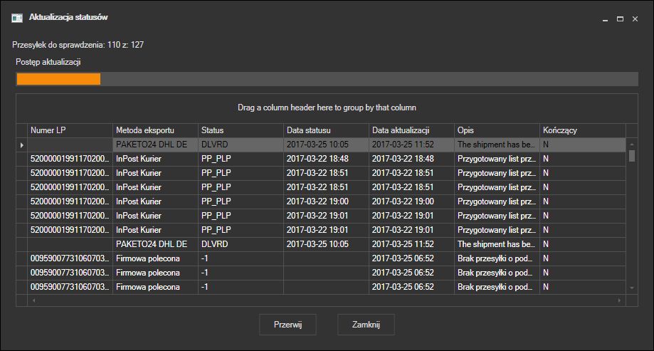Click the horizontal scrollbar right arrow
The width and height of the screenshot is (654, 351).
[x=619, y=300]
